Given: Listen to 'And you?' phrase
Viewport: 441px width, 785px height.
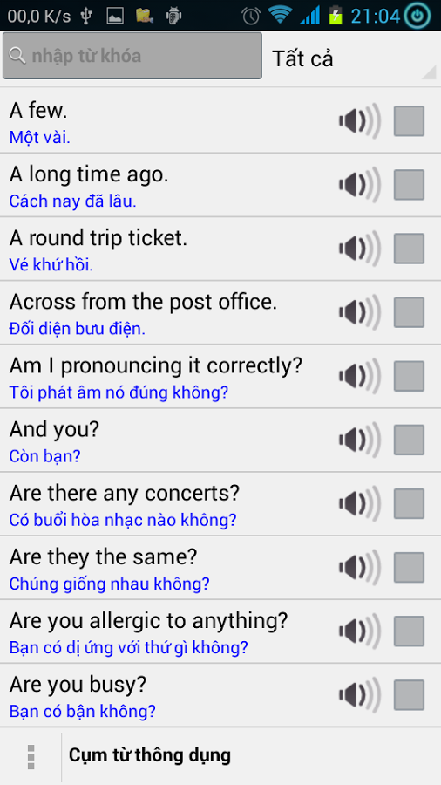Looking at the screenshot, I should (x=360, y=440).
